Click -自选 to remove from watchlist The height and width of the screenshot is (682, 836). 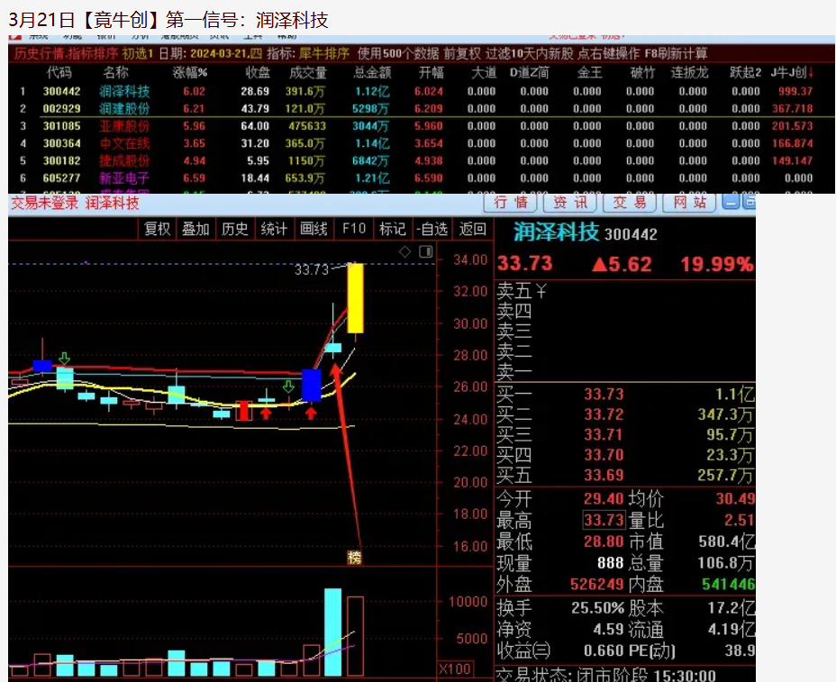click(x=431, y=229)
